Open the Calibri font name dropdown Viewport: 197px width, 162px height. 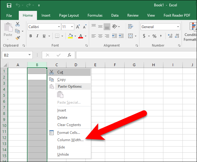pyautogui.click(x=59, y=27)
